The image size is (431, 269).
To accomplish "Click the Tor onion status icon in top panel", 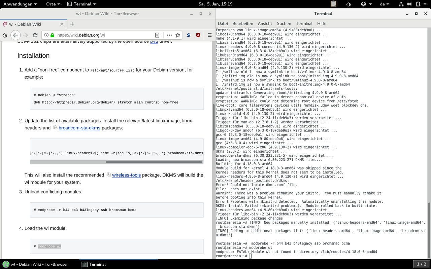I will pos(349,4).
